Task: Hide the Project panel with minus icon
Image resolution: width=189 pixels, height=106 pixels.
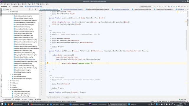Action: [x=38, y=9]
